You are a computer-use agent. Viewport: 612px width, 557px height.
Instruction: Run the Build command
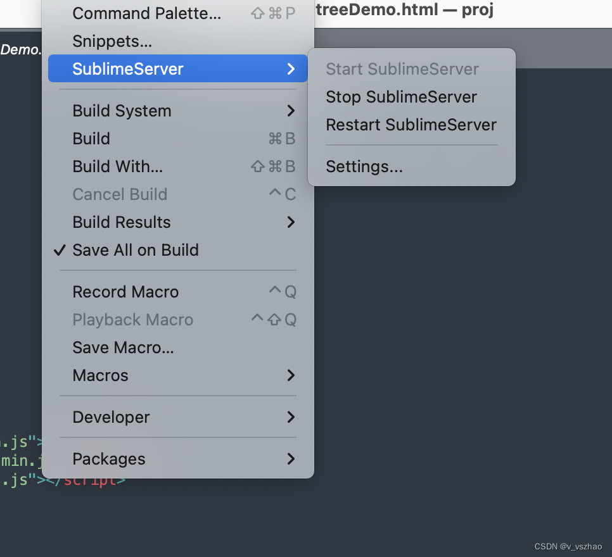point(91,139)
